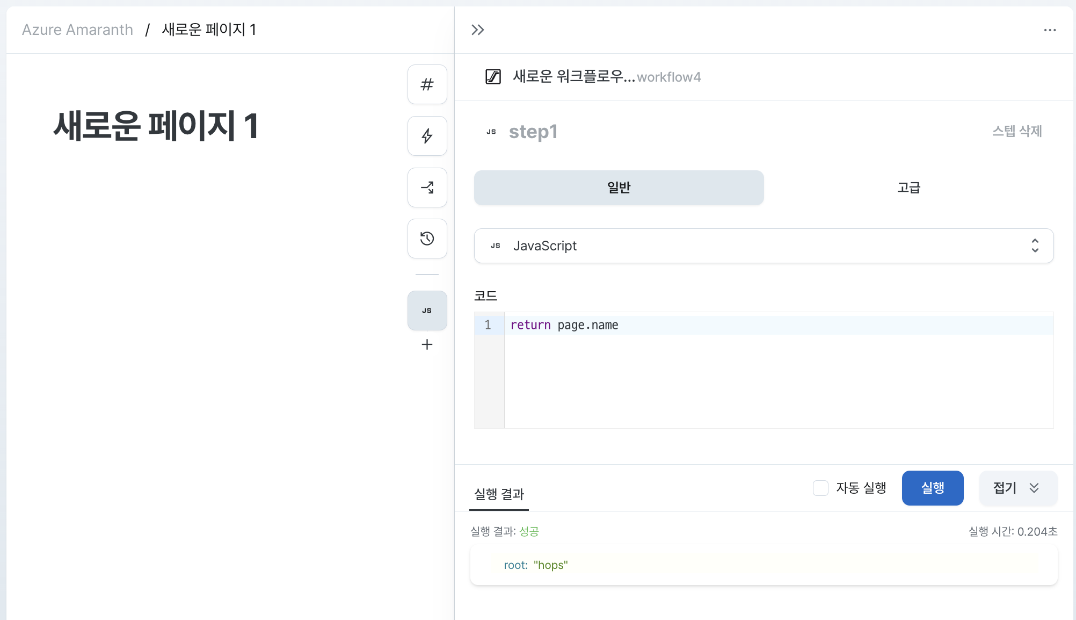The width and height of the screenshot is (1076, 620).
Task: Click the page heading 새로운 페이지 1
Action: (156, 126)
